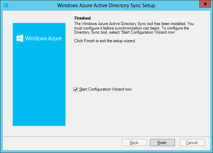Cancel the setup wizard
Screen dimensions: 213x153
point(192,142)
